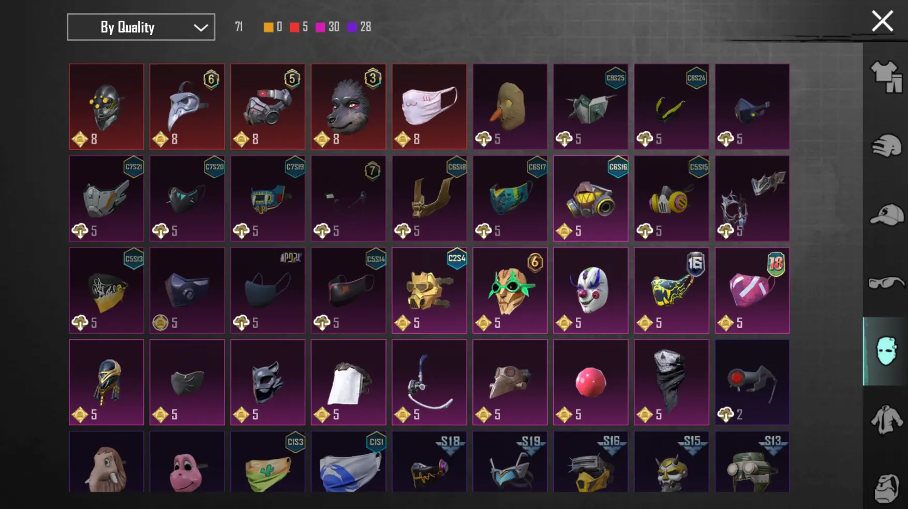
Task: Open the jacket clothing category
Action: (886, 420)
